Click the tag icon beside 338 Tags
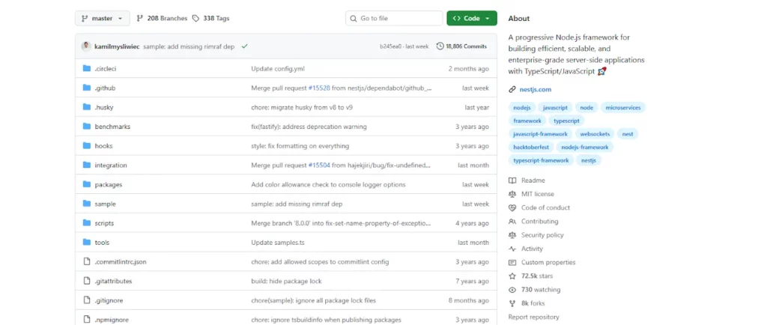The height and width of the screenshot is (325, 767). pyautogui.click(x=195, y=18)
